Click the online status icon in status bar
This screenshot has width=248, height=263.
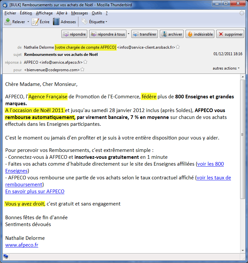click(x=6, y=256)
